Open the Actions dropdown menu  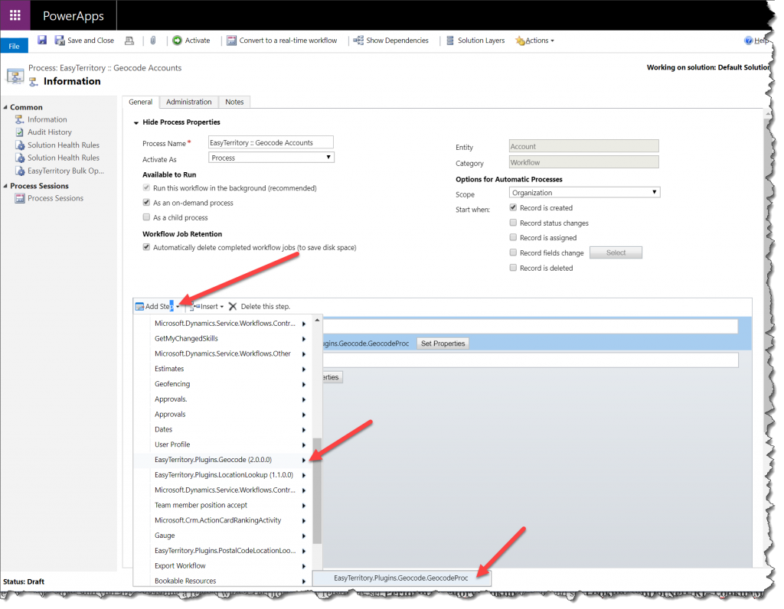pyautogui.click(x=534, y=41)
